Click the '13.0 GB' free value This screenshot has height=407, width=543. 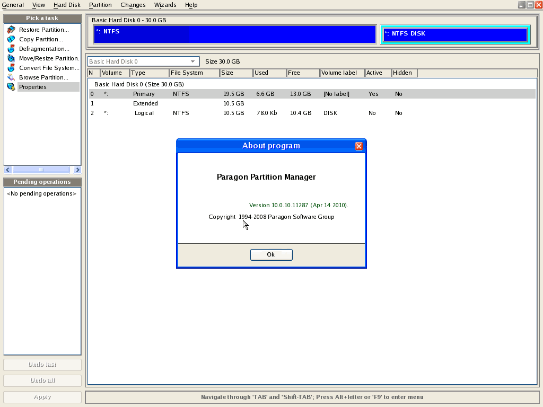(300, 94)
